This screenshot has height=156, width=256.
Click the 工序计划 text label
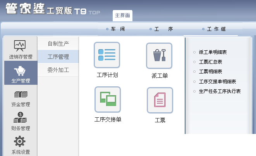point(107,75)
